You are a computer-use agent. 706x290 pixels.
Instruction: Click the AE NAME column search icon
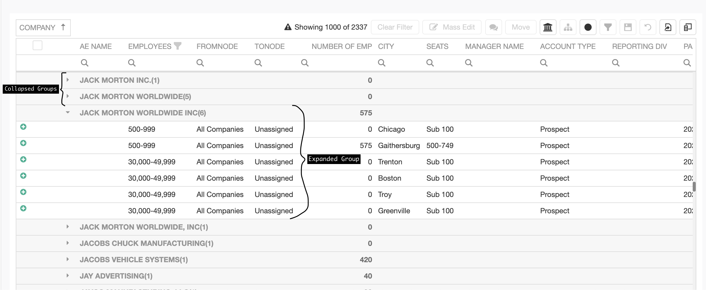pos(84,63)
